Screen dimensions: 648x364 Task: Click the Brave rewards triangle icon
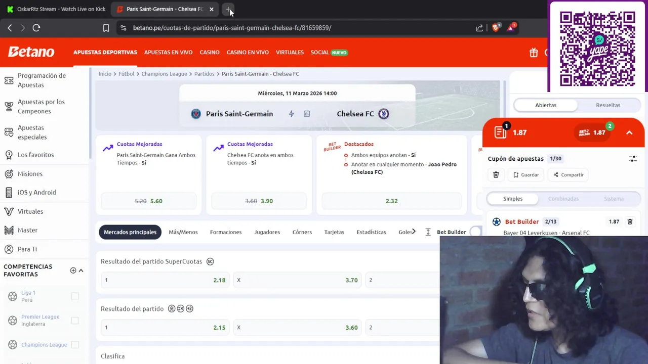pyautogui.click(x=511, y=27)
